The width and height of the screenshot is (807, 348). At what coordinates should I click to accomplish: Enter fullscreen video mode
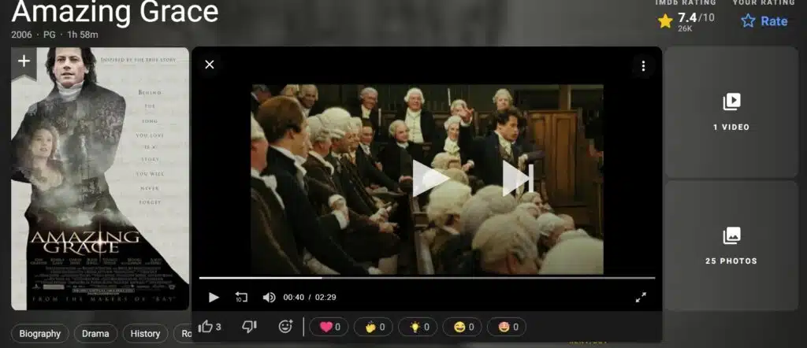coord(641,297)
